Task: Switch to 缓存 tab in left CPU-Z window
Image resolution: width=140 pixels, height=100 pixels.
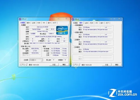Action: (x=28, y=23)
